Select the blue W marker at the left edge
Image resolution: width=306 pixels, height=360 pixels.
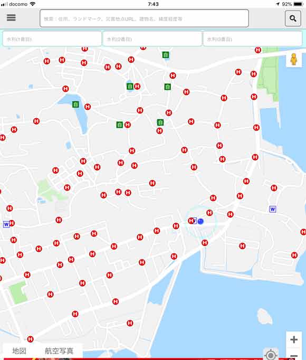tap(6, 224)
